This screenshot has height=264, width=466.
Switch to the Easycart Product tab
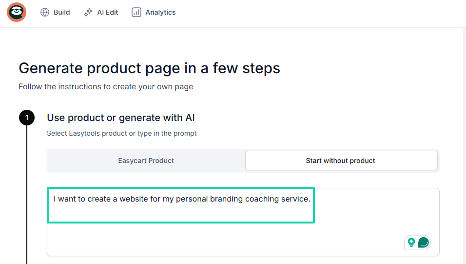pos(146,161)
